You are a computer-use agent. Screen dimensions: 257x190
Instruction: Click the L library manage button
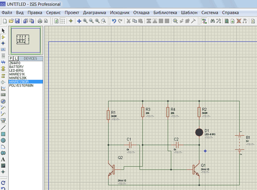(15, 58)
